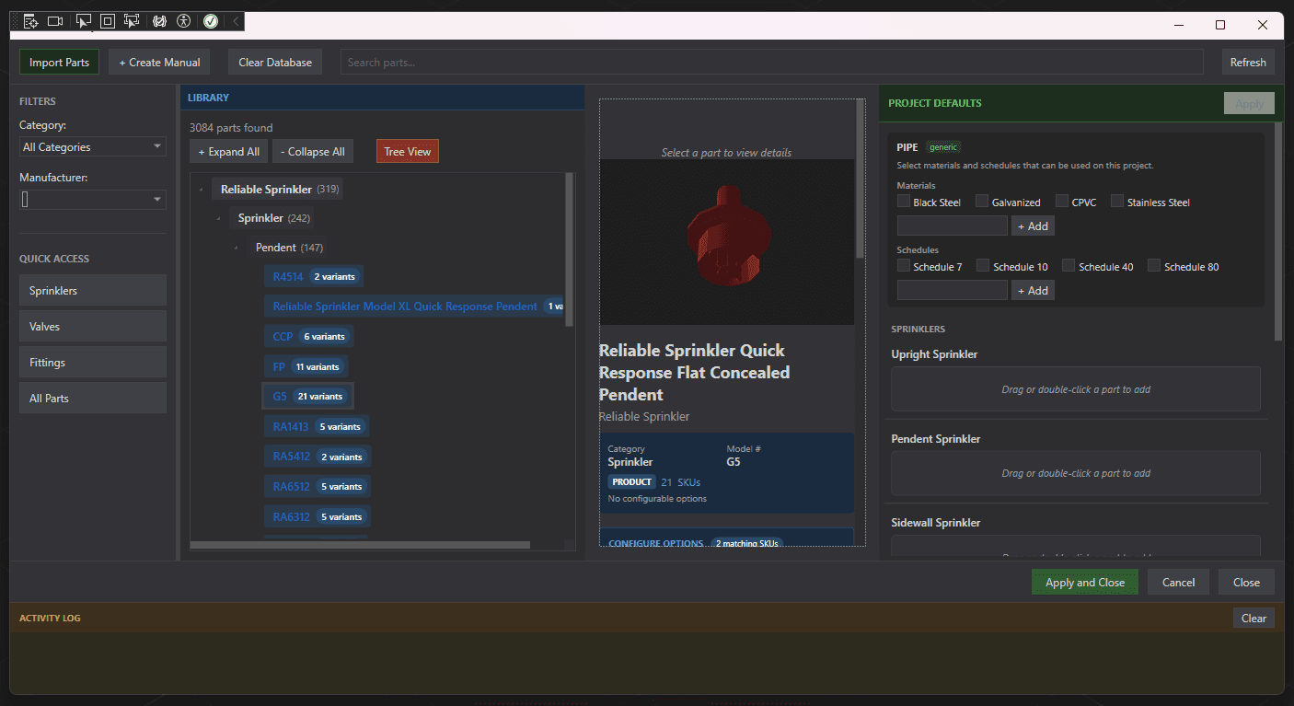Click the PRODUCT badge in details card
Viewport: 1294px width, 706px height.
point(631,481)
